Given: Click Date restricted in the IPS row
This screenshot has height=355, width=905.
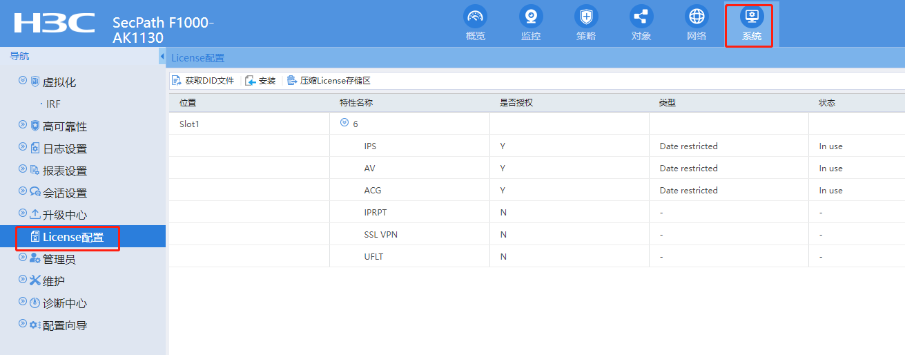Looking at the screenshot, I should pos(688,146).
